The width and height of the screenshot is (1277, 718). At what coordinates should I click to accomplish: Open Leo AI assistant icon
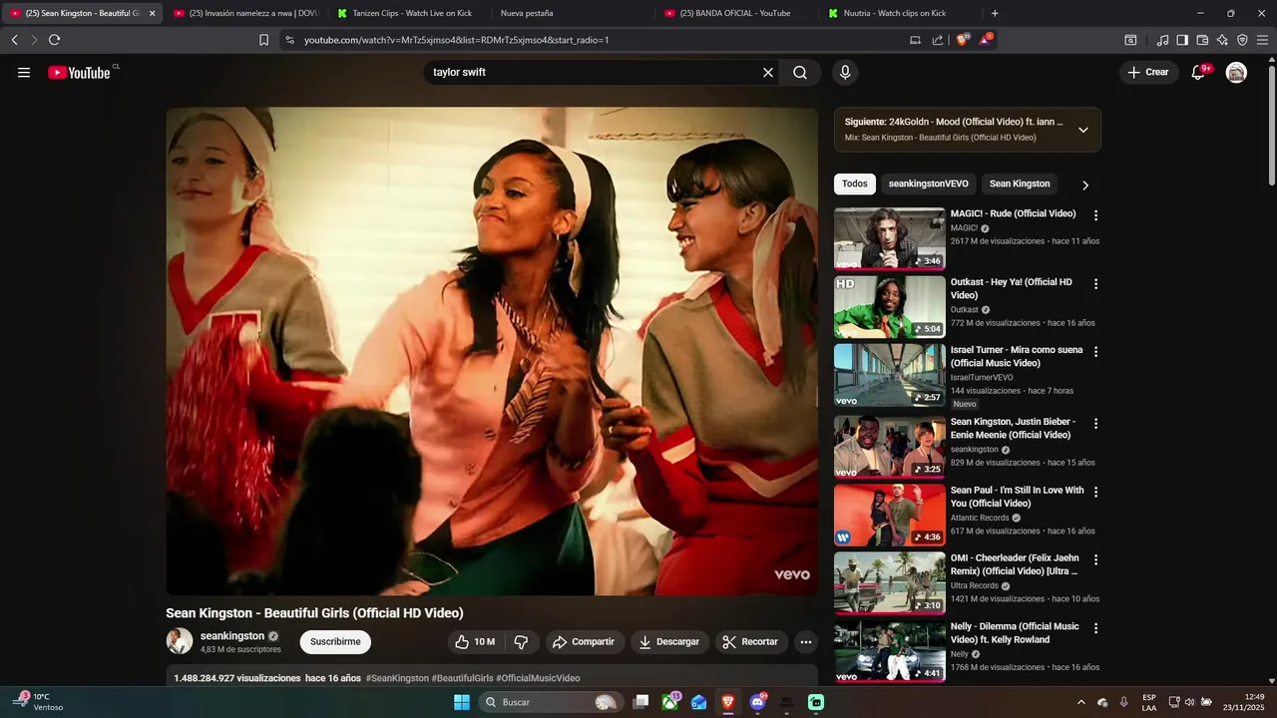[x=1222, y=40]
